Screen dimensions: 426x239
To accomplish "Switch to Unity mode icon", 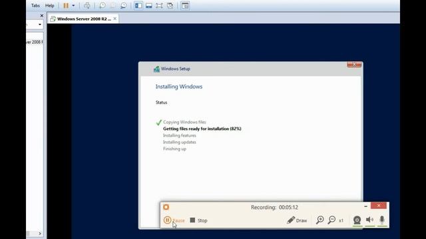I will click(170, 5).
